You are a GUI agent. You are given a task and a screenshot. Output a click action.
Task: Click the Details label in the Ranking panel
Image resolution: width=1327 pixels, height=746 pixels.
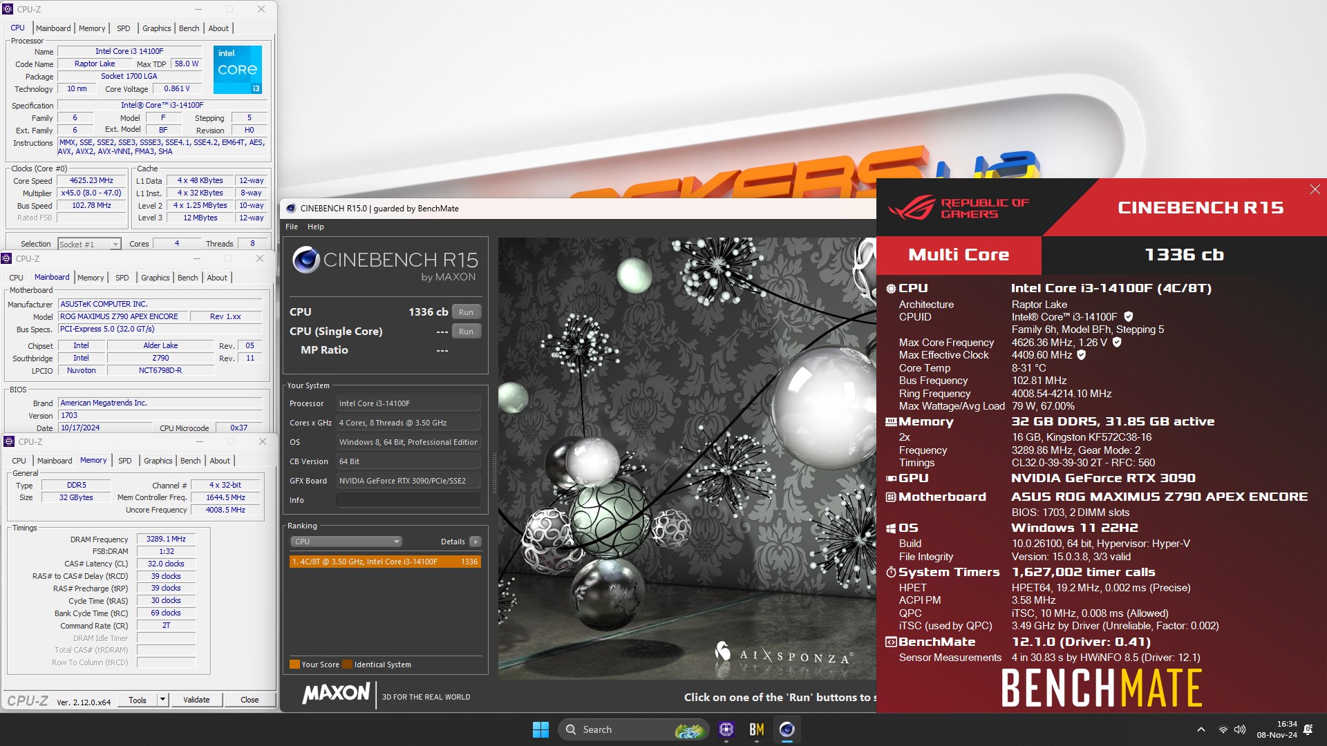pyautogui.click(x=453, y=542)
